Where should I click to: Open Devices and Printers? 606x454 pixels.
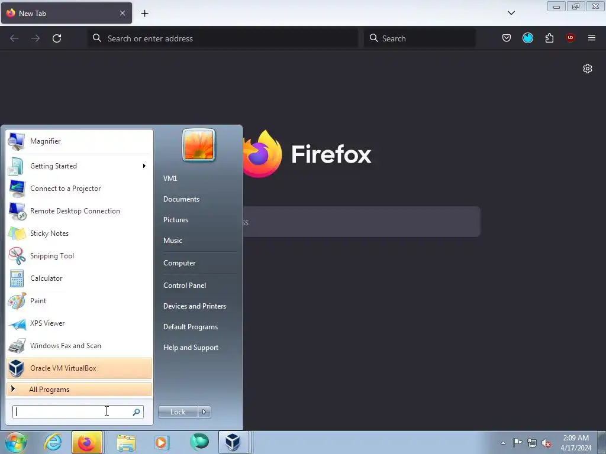[x=194, y=306]
